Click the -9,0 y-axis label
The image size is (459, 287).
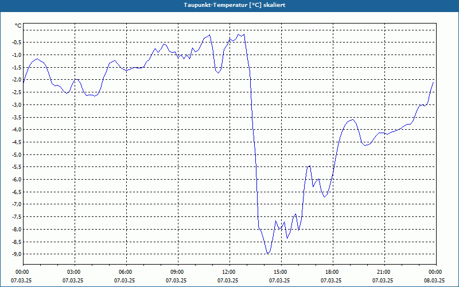click(17, 254)
